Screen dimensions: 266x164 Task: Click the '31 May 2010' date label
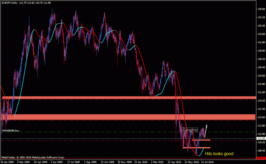click(192, 162)
